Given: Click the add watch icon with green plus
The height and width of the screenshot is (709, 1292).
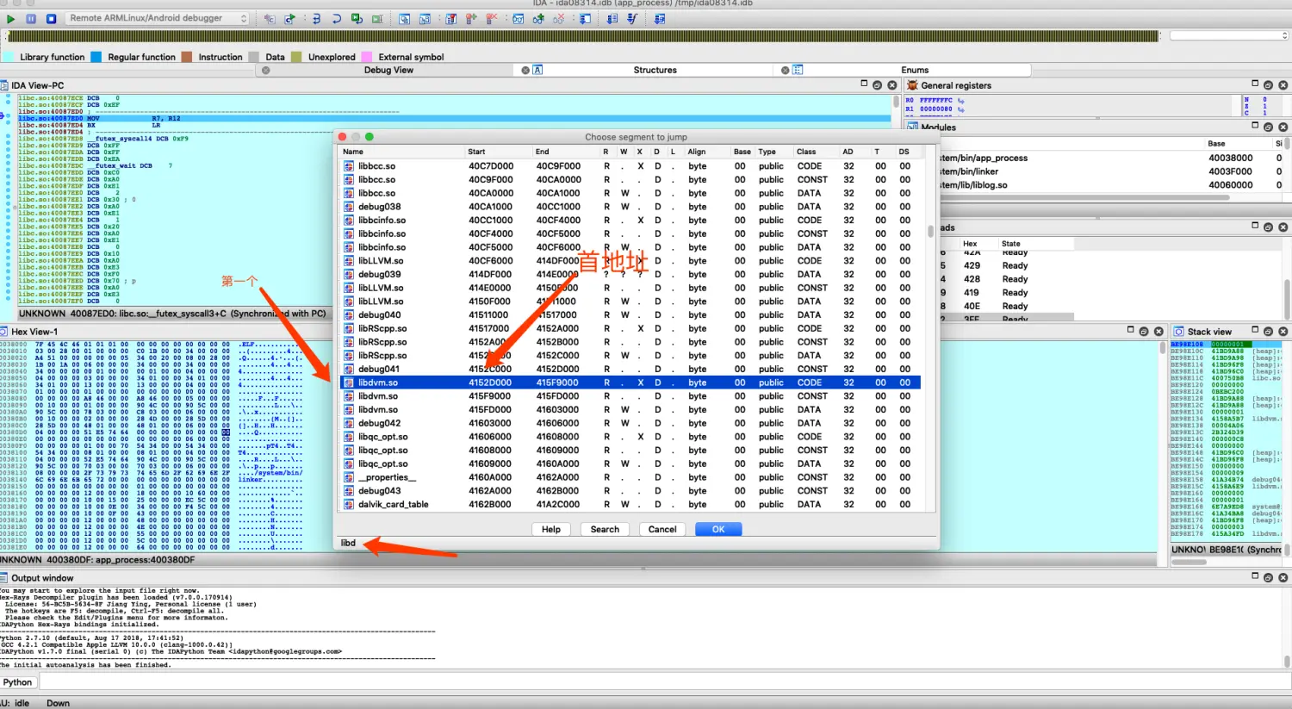Looking at the screenshot, I should pyautogui.click(x=538, y=18).
